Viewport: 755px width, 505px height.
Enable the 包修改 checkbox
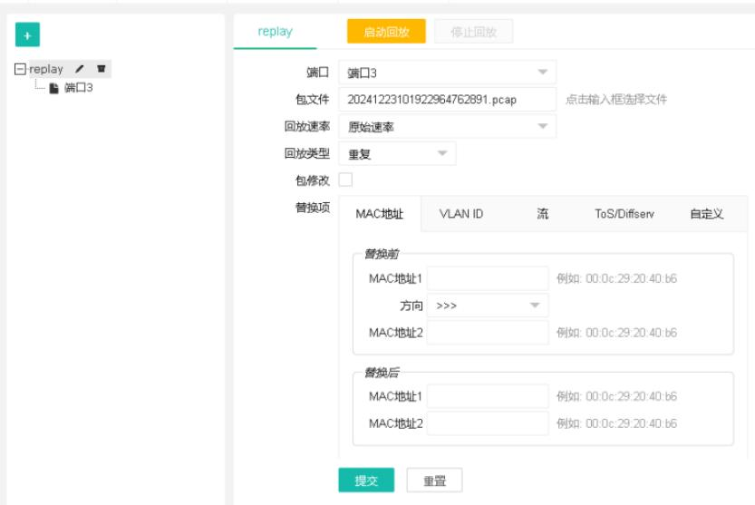point(345,180)
